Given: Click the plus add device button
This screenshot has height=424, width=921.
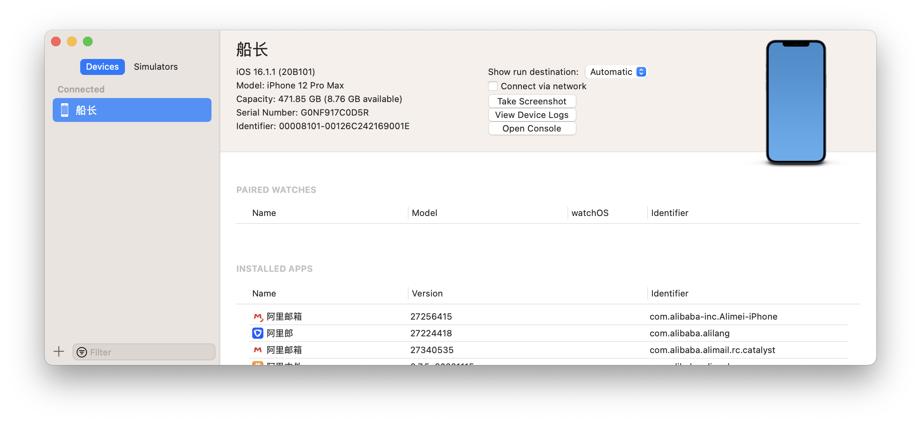Looking at the screenshot, I should coord(59,351).
